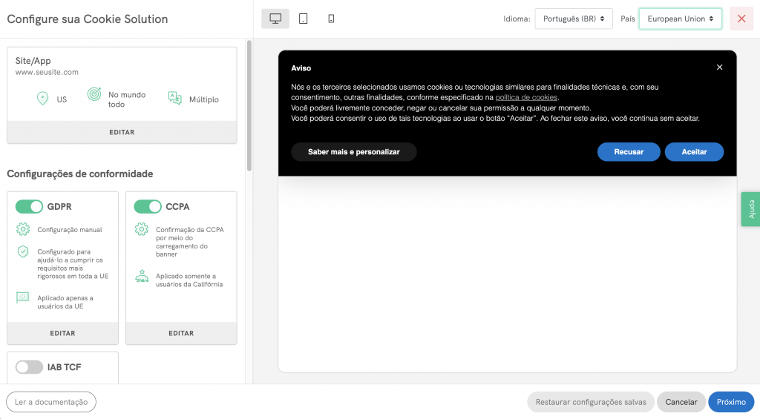Click the left panel vertical scrollbar

[x=249, y=104]
